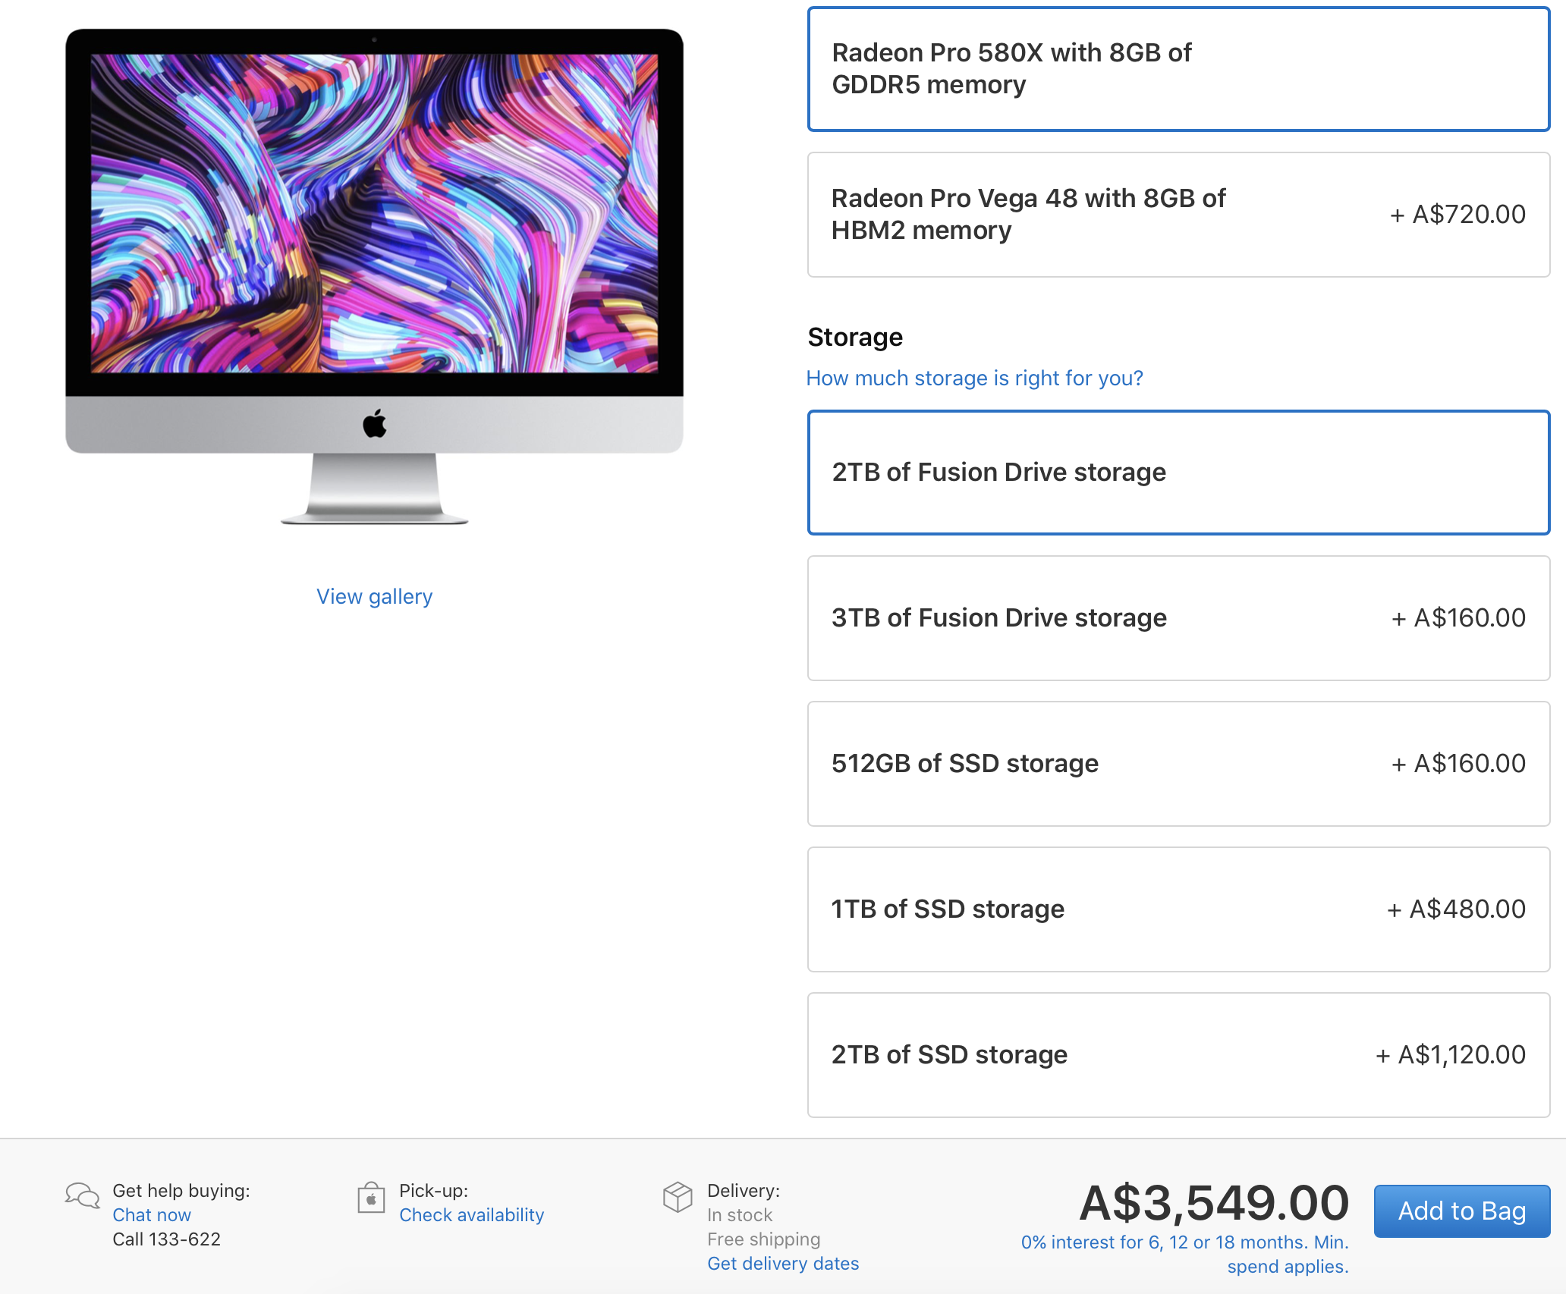This screenshot has width=1566, height=1294.
Task: Click the View gallery link
Action: pyautogui.click(x=374, y=597)
